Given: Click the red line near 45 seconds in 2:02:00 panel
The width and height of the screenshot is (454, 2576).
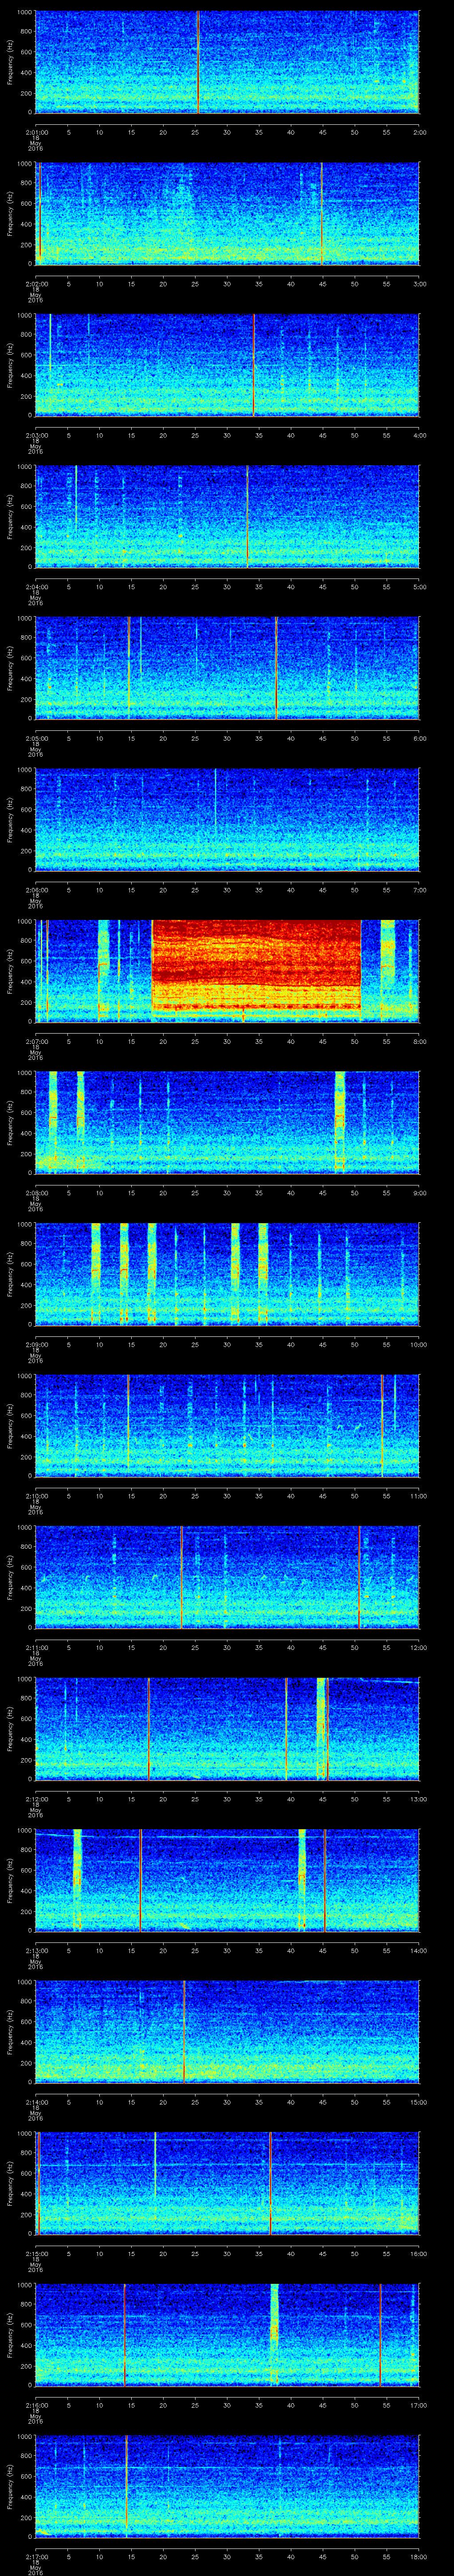Looking at the screenshot, I should 321,213.
